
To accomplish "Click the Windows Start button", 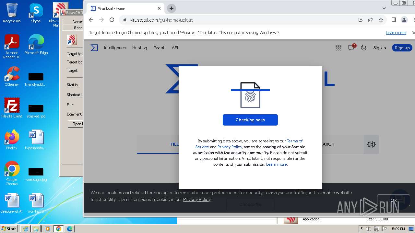I will click(9, 229).
